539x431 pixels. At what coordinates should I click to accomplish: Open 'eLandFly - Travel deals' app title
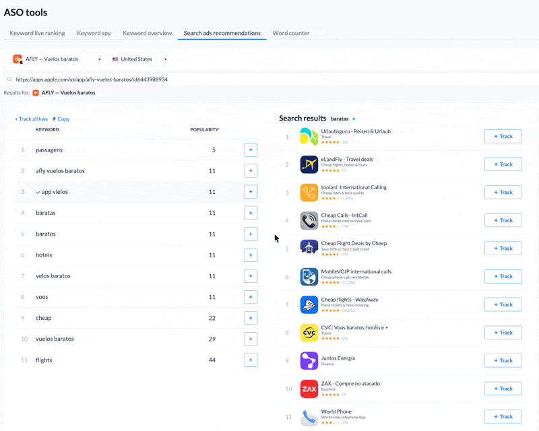[x=347, y=159]
